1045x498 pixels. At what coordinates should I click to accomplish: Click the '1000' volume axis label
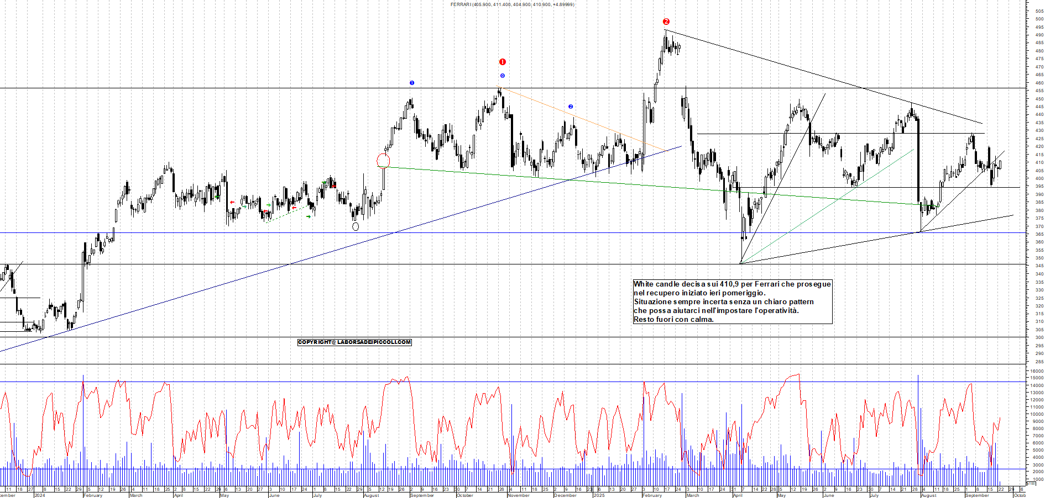1038,479
